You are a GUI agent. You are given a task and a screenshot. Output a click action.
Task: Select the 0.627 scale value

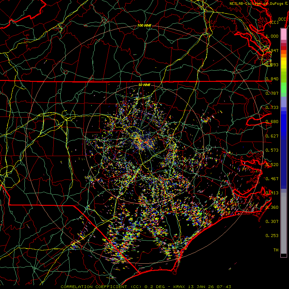click(272, 136)
